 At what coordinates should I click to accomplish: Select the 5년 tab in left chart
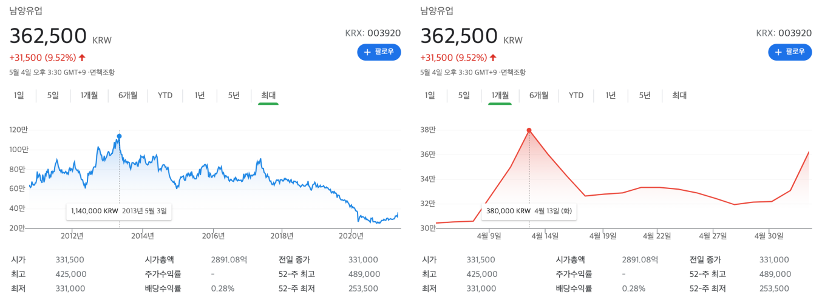pos(234,95)
